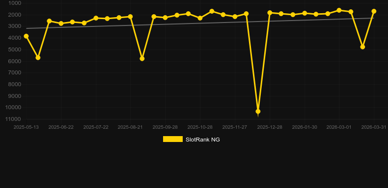This screenshot has width=388, height=188.
Task: Select the final data point for 2026-03-31
Action: coord(374,11)
